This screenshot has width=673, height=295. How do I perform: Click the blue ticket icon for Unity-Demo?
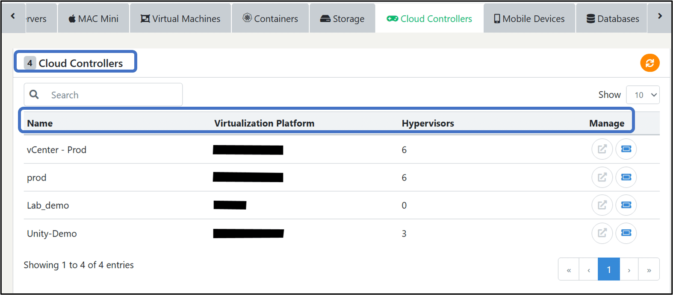[626, 233]
